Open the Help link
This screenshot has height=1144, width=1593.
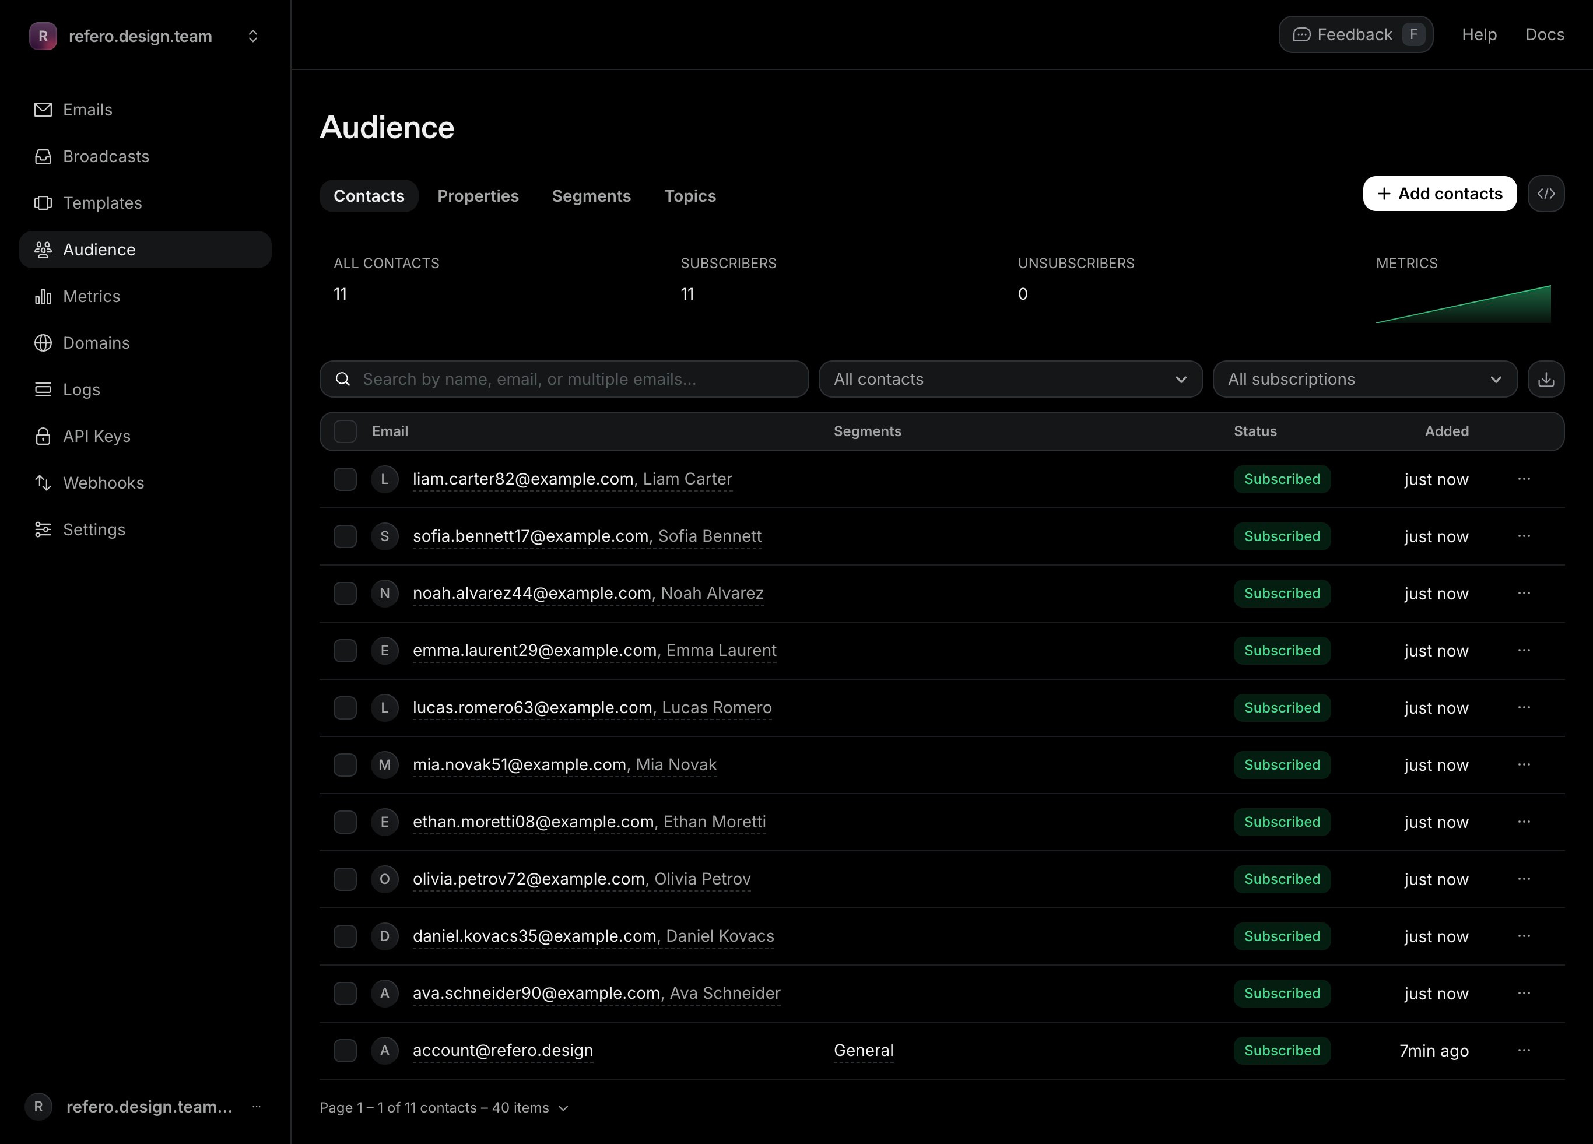[1479, 34]
